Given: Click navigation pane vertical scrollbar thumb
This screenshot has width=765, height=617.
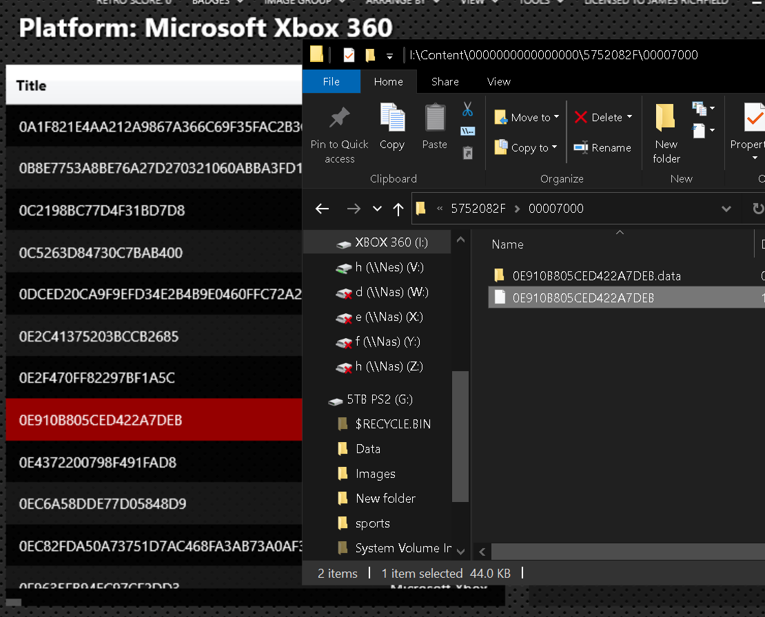Looking at the screenshot, I should (460, 436).
